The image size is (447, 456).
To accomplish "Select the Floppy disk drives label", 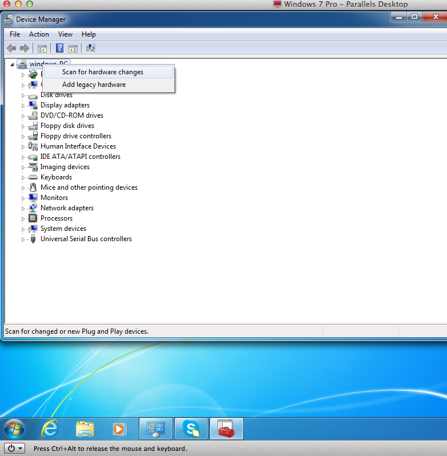I will (x=67, y=126).
